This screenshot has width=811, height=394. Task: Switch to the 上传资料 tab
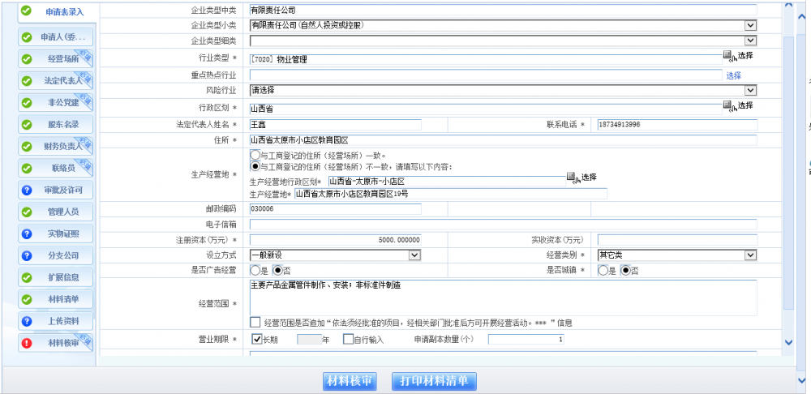[x=55, y=321]
